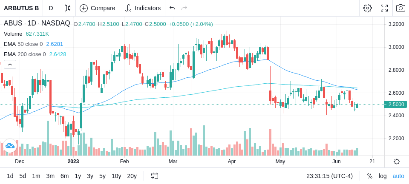The width and height of the screenshot is (409, 184).
Task: Open the Indicators menu
Action: coord(143,8)
